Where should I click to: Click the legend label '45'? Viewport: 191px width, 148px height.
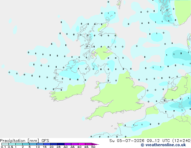[x=86, y=147]
